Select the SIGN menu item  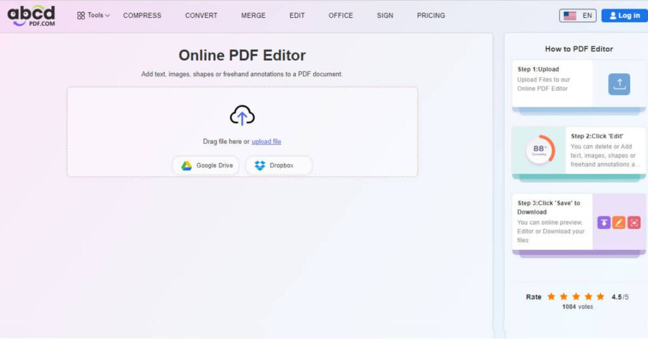coord(385,15)
